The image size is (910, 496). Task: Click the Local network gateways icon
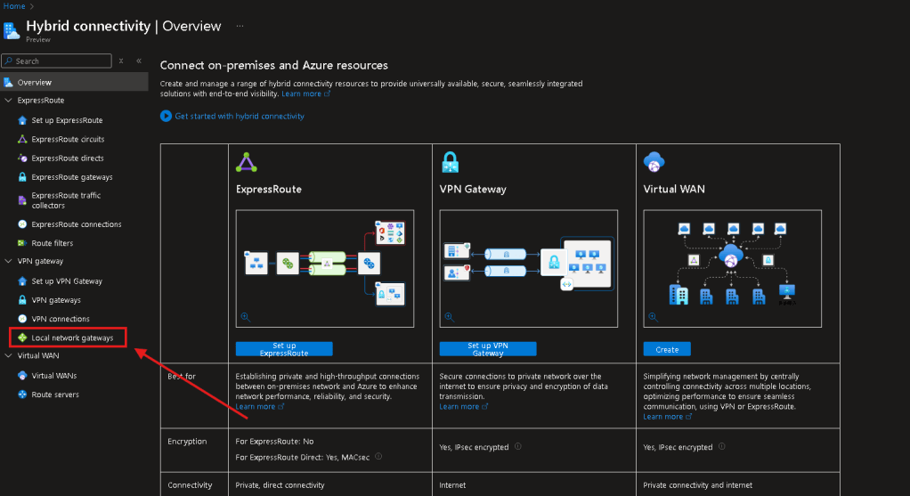pyautogui.click(x=22, y=337)
